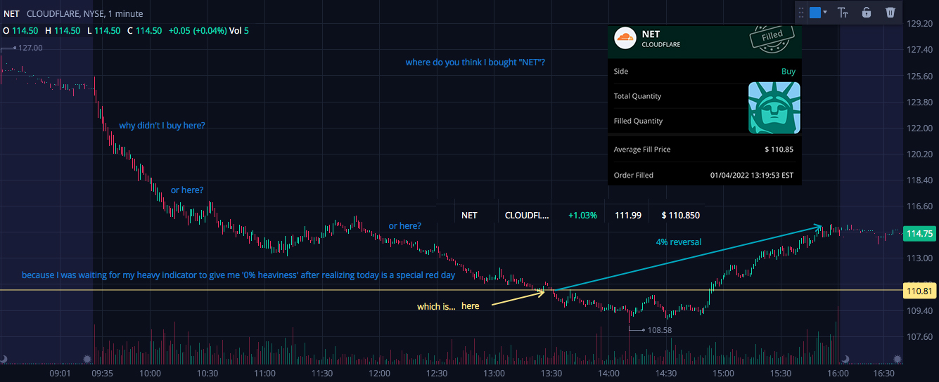Click the 108.58 low price marker
This screenshot has height=382, width=939.
click(x=659, y=329)
